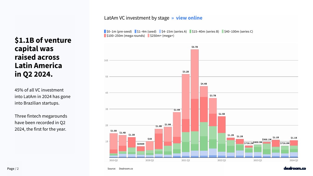Click the 'Page / 2' indicator

13,169
